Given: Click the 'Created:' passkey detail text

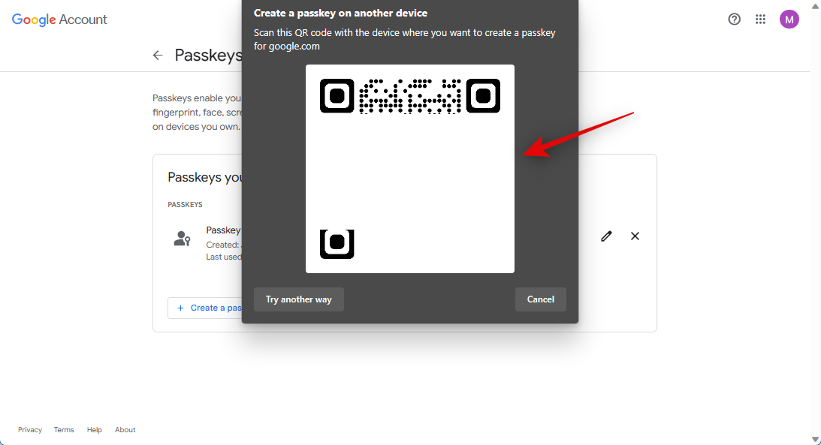Looking at the screenshot, I should click(223, 245).
